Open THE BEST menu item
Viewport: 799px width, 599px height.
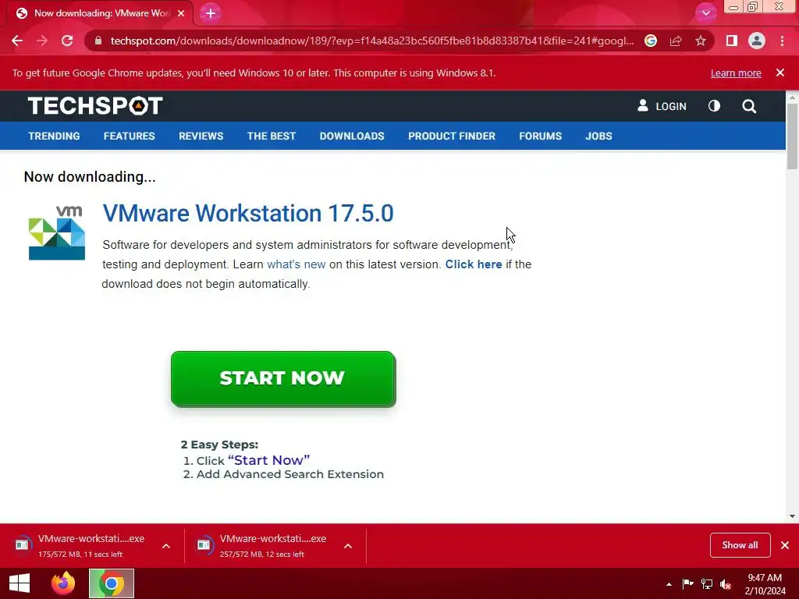(x=271, y=136)
